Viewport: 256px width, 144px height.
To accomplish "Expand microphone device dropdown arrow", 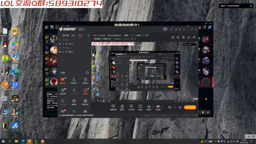I will coord(153,107).
